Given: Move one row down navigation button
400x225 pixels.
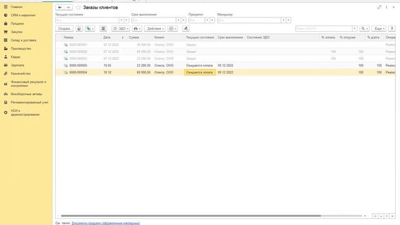Looking at the screenshot, I should coord(386,216).
